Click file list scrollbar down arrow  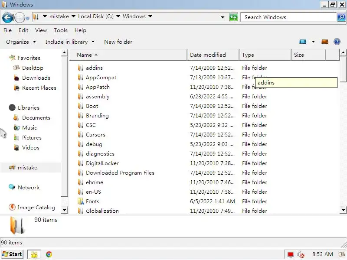point(343,210)
